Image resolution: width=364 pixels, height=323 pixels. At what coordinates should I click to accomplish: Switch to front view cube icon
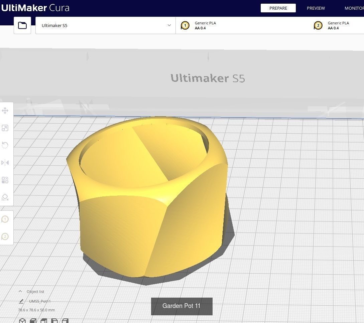[33, 321]
